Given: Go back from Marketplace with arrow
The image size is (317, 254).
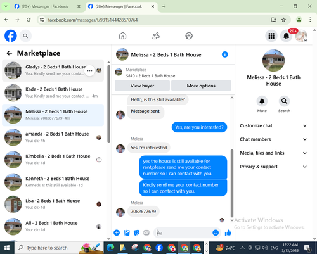Looking at the screenshot, I should (10, 53).
